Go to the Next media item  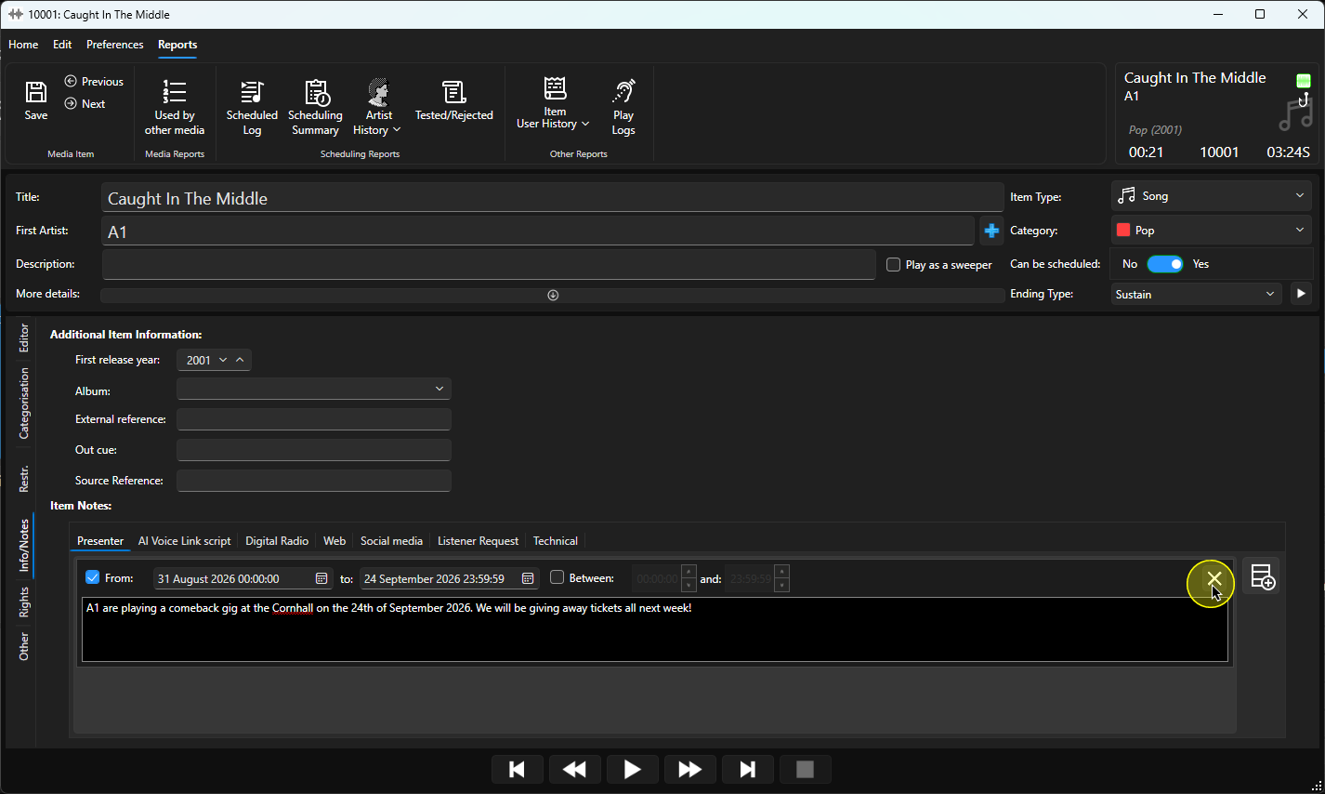coord(85,104)
